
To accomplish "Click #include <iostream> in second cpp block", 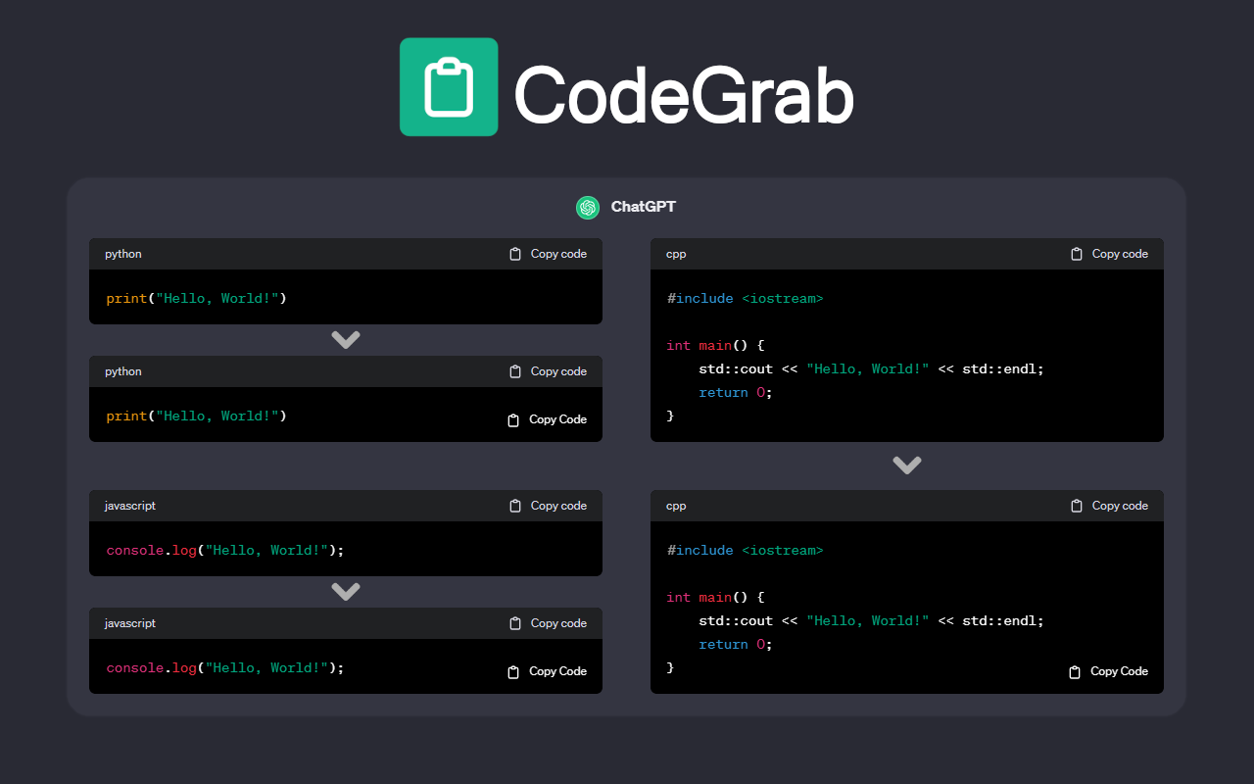I will (x=746, y=550).
